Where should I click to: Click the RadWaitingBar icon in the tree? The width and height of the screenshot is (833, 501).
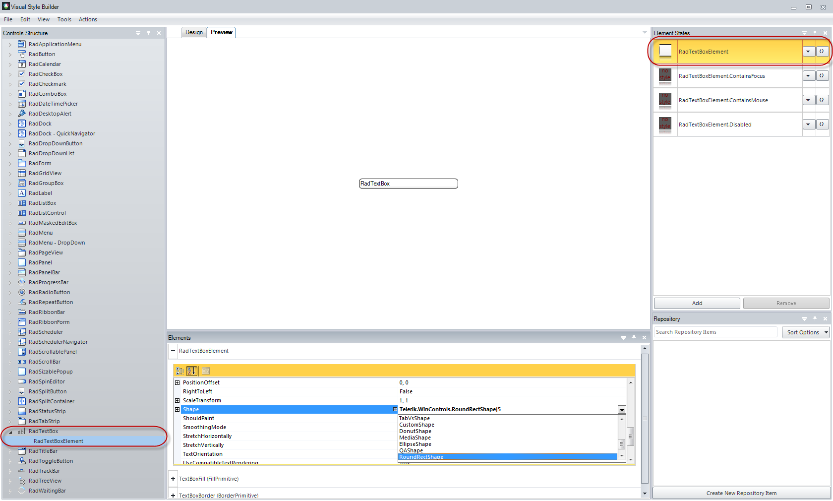[x=22, y=491]
